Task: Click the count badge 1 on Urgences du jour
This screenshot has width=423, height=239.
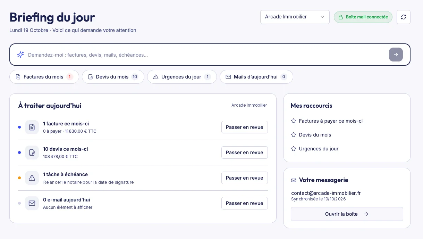Action: 208,77
